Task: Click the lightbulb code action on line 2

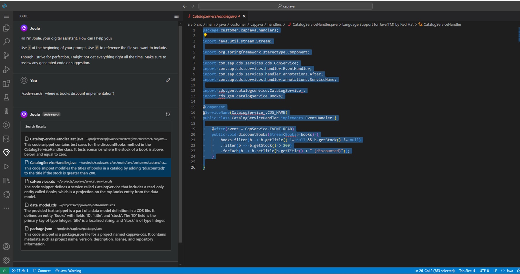Action: 205,35
